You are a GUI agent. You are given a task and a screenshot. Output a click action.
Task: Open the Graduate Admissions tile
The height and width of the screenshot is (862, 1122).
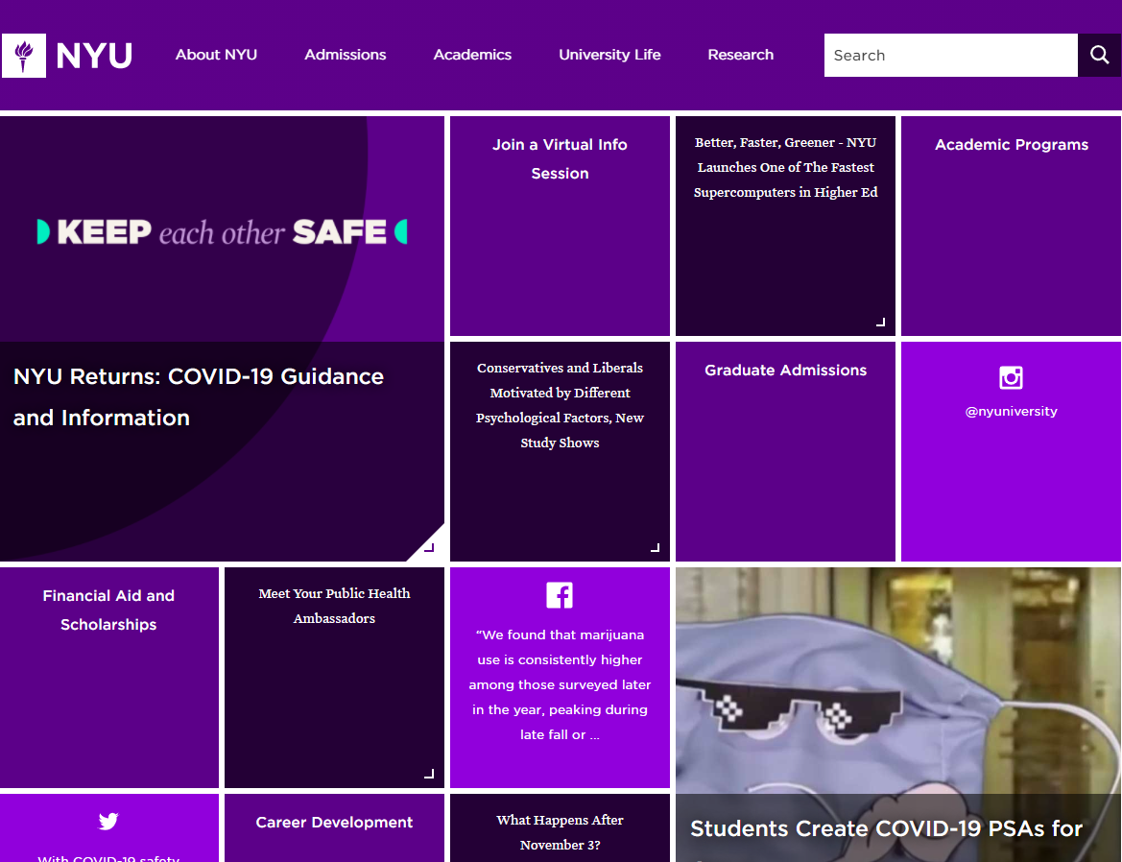coord(785,451)
